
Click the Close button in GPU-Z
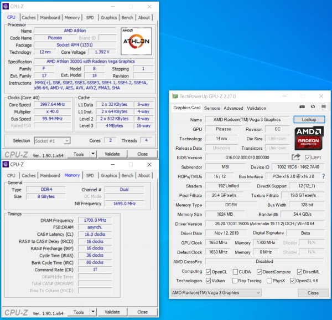point(313,293)
